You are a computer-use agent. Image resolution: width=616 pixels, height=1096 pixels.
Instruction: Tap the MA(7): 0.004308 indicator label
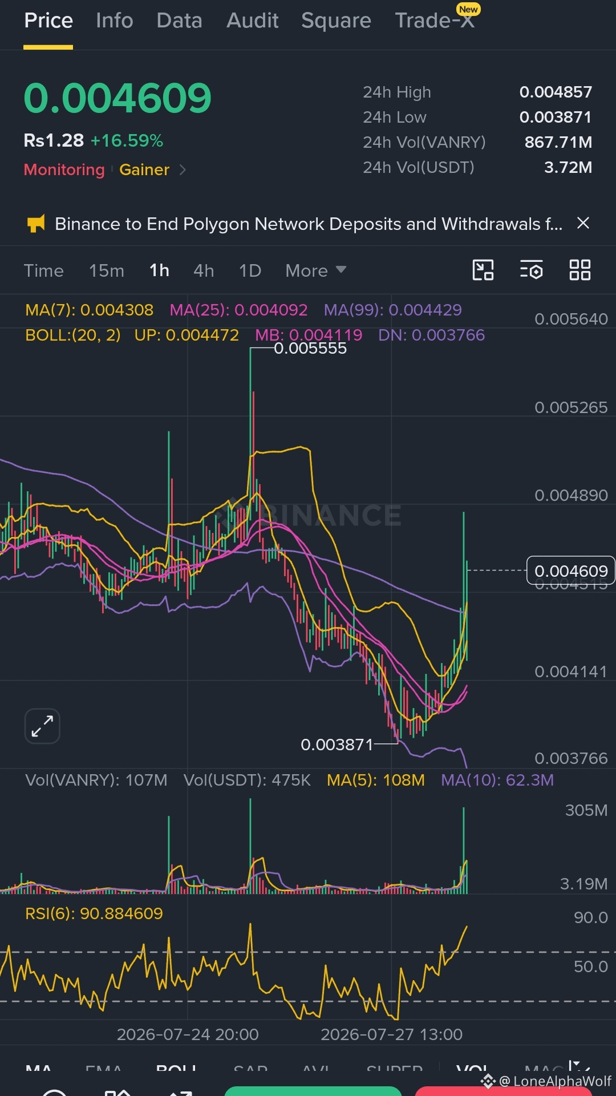[90, 310]
